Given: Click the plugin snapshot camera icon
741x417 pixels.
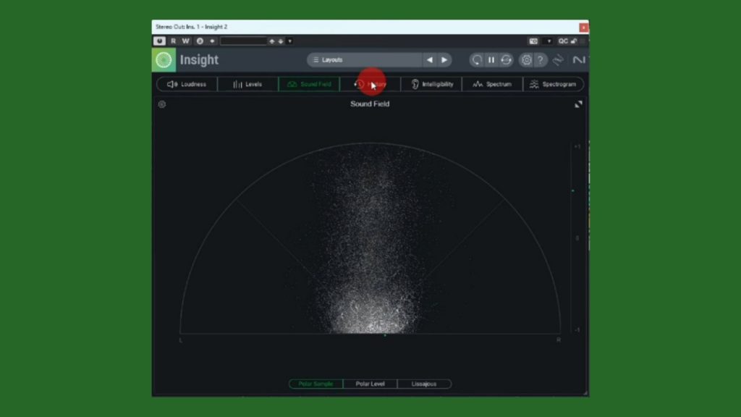Looking at the screenshot, I should point(533,41).
